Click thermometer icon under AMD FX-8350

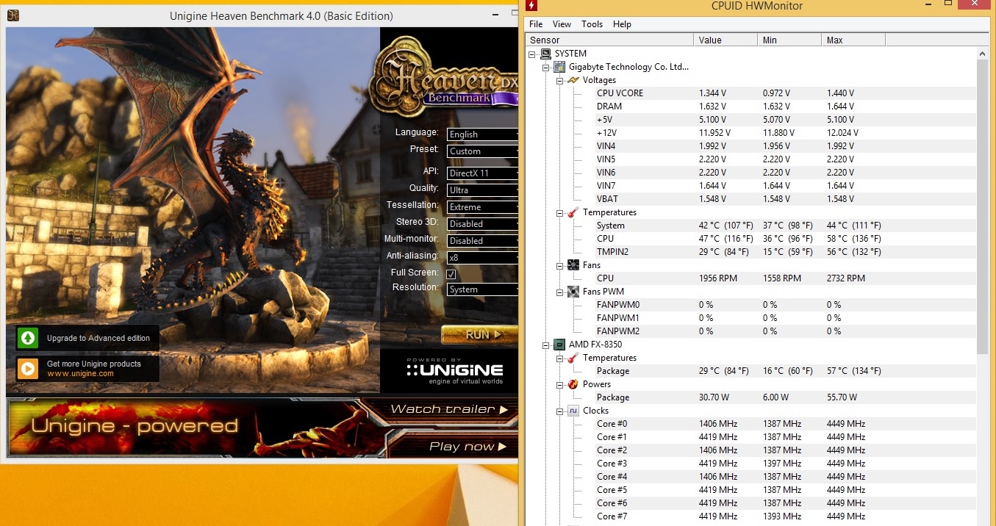(573, 358)
